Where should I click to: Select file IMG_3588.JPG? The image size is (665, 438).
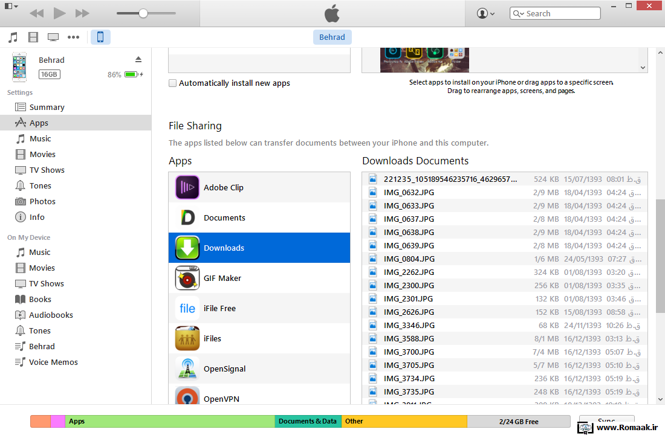[x=505, y=339]
